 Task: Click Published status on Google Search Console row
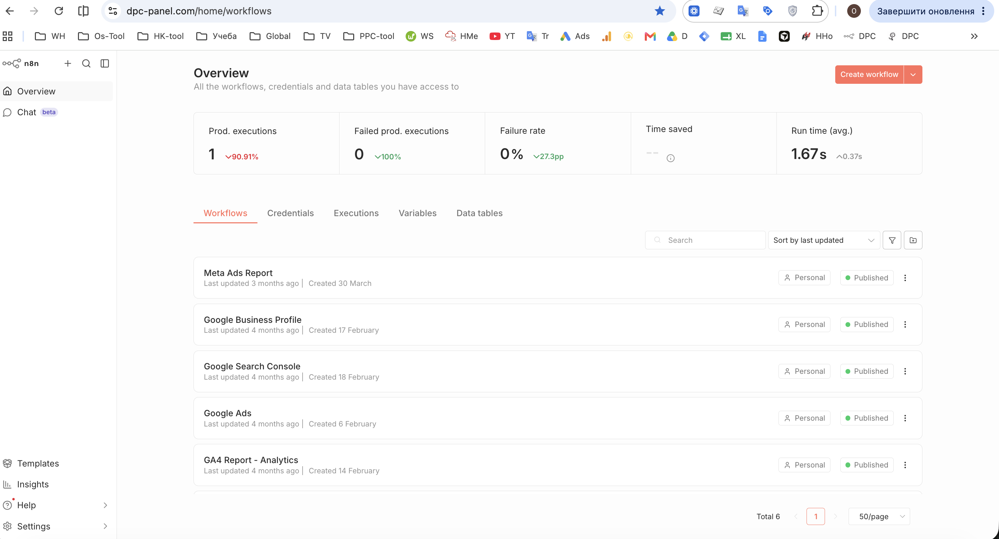[x=867, y=371]
